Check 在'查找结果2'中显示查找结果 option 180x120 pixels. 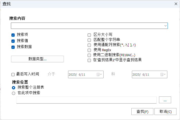(x=89, y=60)
